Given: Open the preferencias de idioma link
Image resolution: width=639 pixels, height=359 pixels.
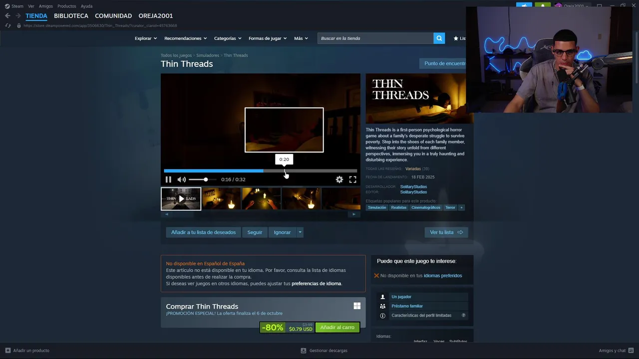Looking at the screenshot, I should [x=317, y=284].
